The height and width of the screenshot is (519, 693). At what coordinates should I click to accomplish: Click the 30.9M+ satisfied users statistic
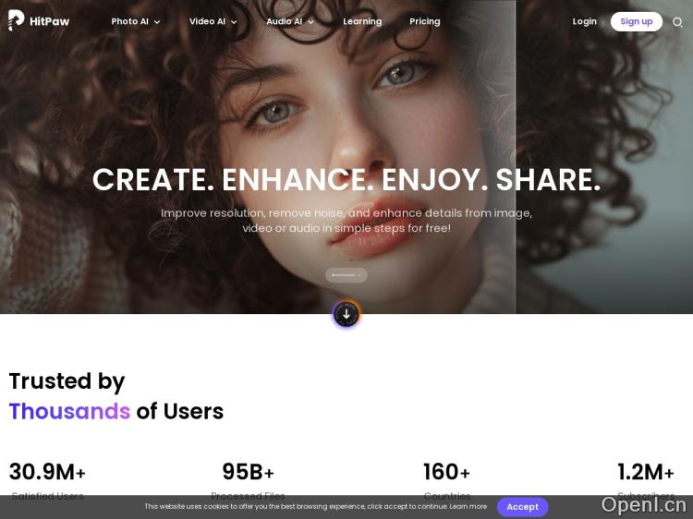coord(47,479)
